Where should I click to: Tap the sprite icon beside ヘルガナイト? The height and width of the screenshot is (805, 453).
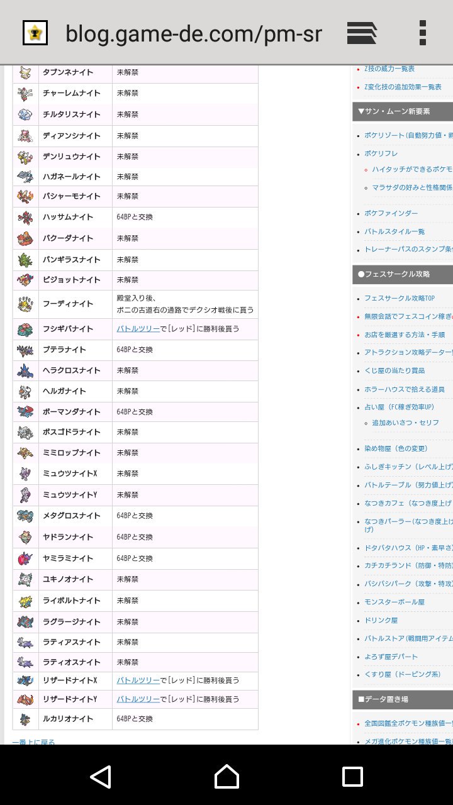pos(25,391)
